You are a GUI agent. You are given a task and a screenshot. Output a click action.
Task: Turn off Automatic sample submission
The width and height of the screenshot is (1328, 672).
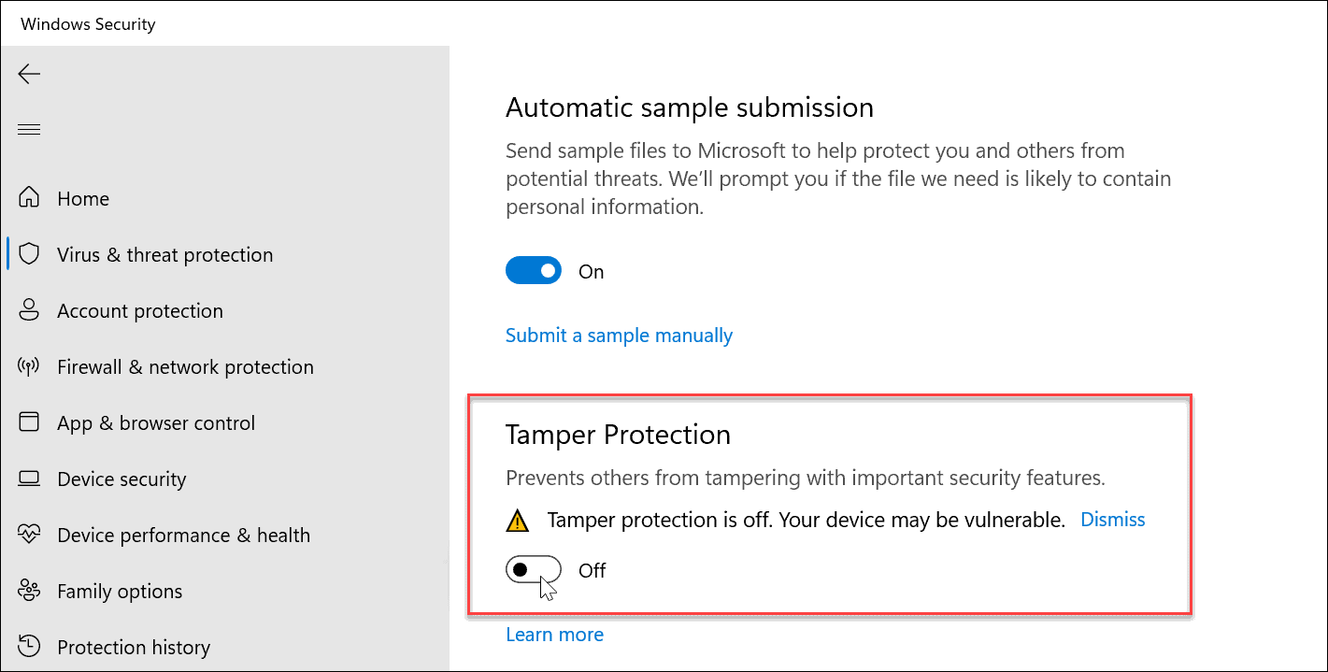pos(534,269)
